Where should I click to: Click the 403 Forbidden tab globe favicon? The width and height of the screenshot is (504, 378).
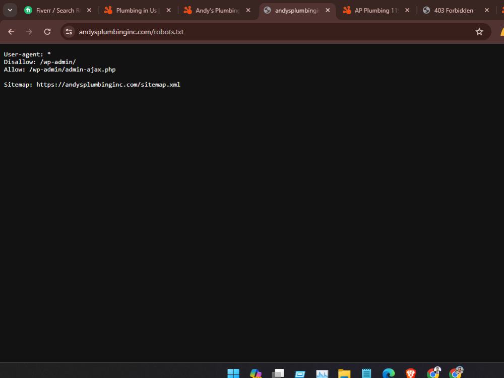point(426,10)
